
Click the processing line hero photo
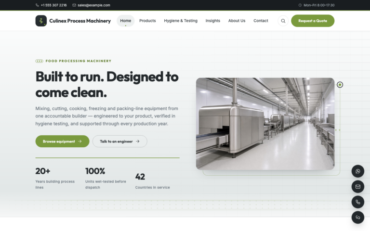(265, 124)
